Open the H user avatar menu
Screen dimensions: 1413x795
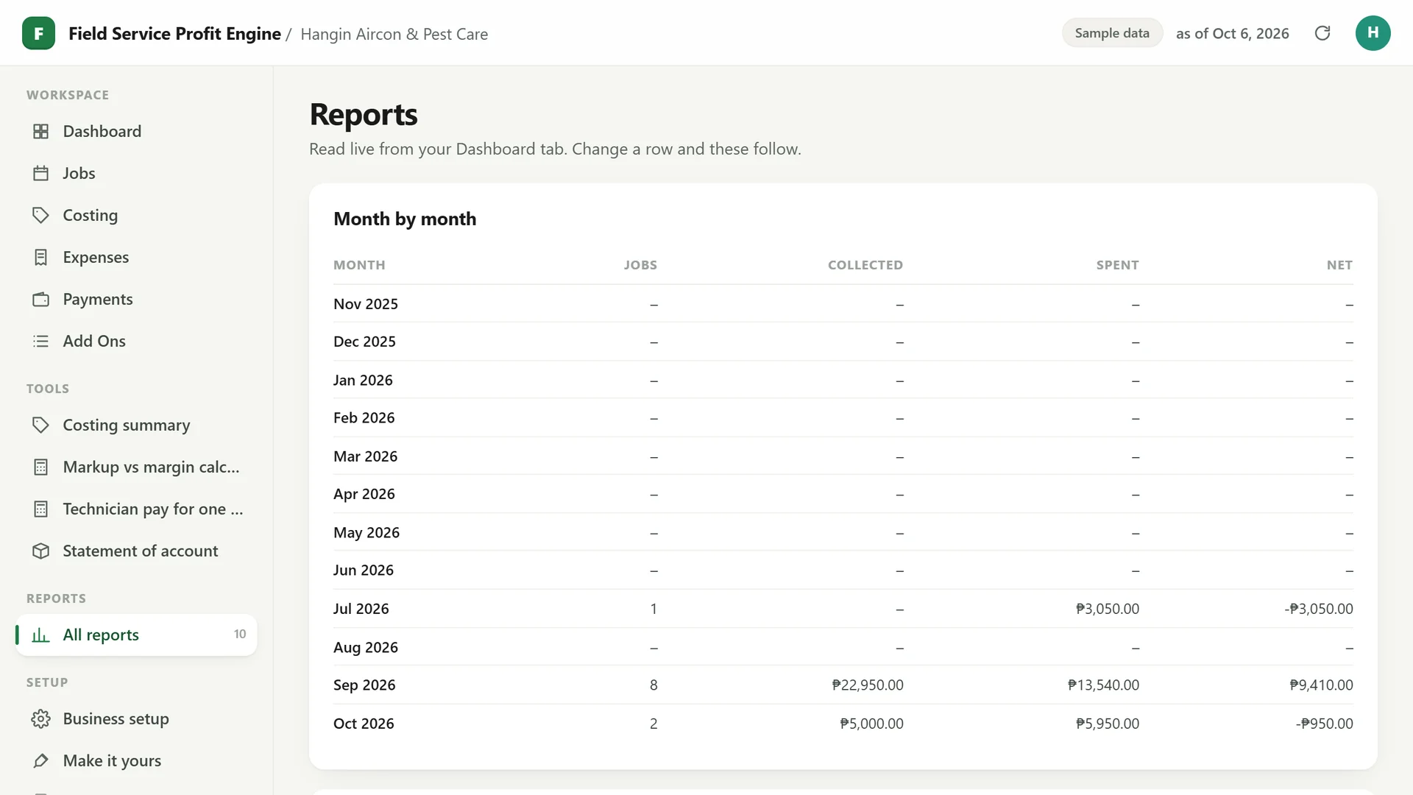[x=1373, y=33]
